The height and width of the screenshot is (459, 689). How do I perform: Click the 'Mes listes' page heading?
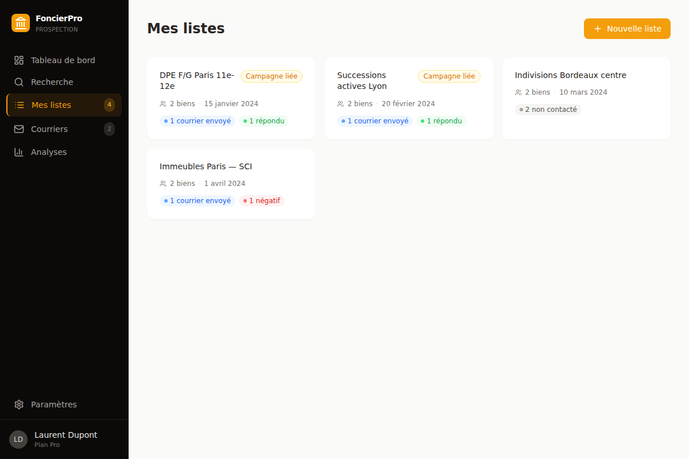point(186,28)
